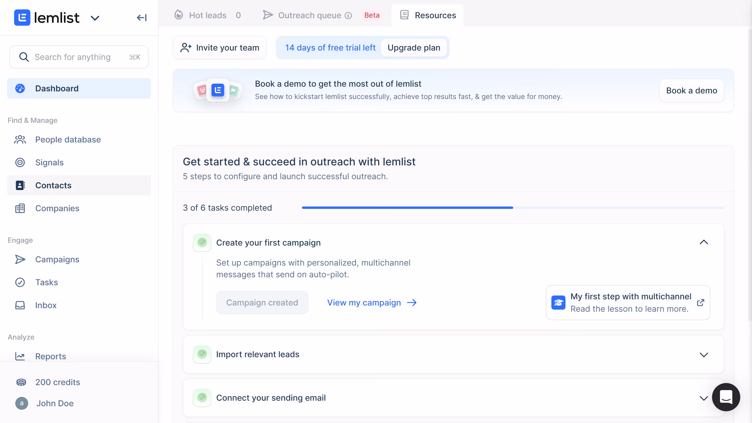Click the external link icon on lesson card
The width and height of the screenshot is (752, 423).
701,303
